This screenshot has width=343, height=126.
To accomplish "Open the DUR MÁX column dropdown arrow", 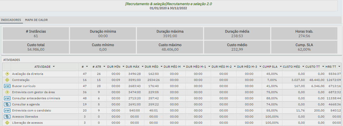I will coord(142,66).
